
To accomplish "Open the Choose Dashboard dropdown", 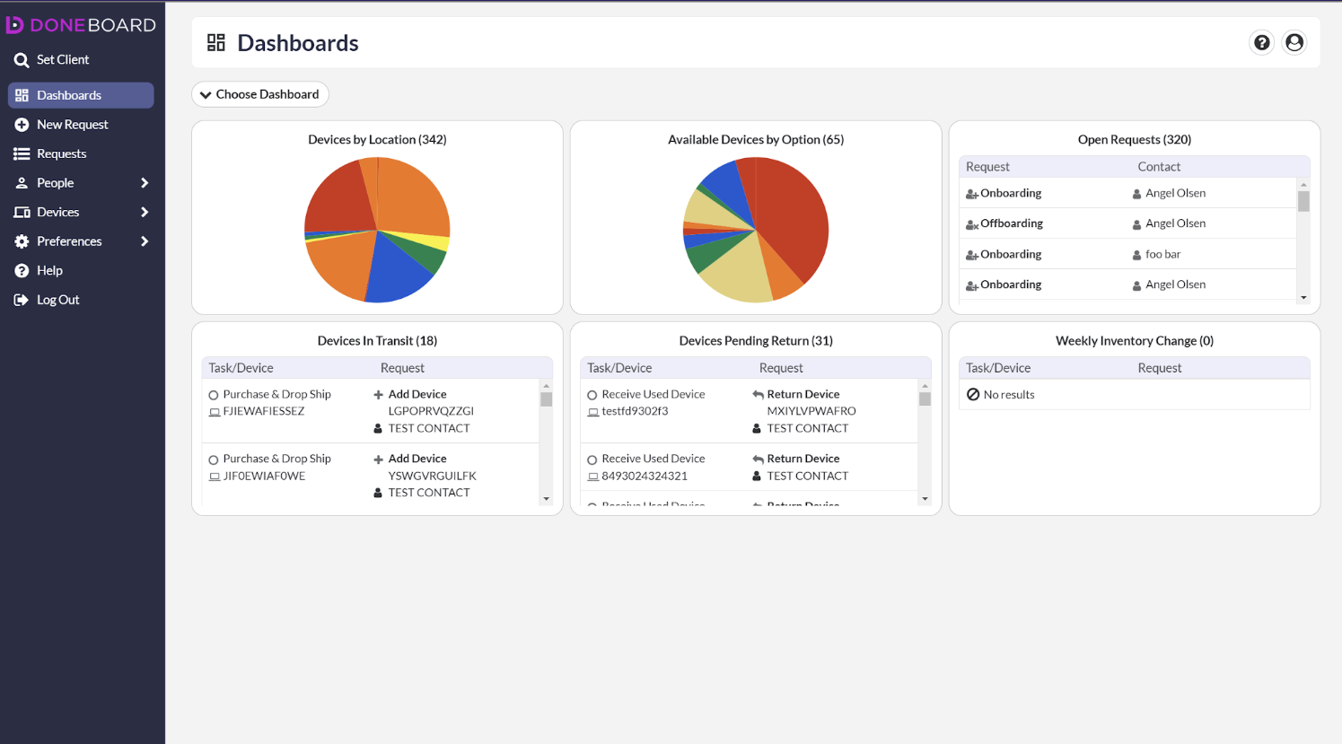I will tap(260, 94).
